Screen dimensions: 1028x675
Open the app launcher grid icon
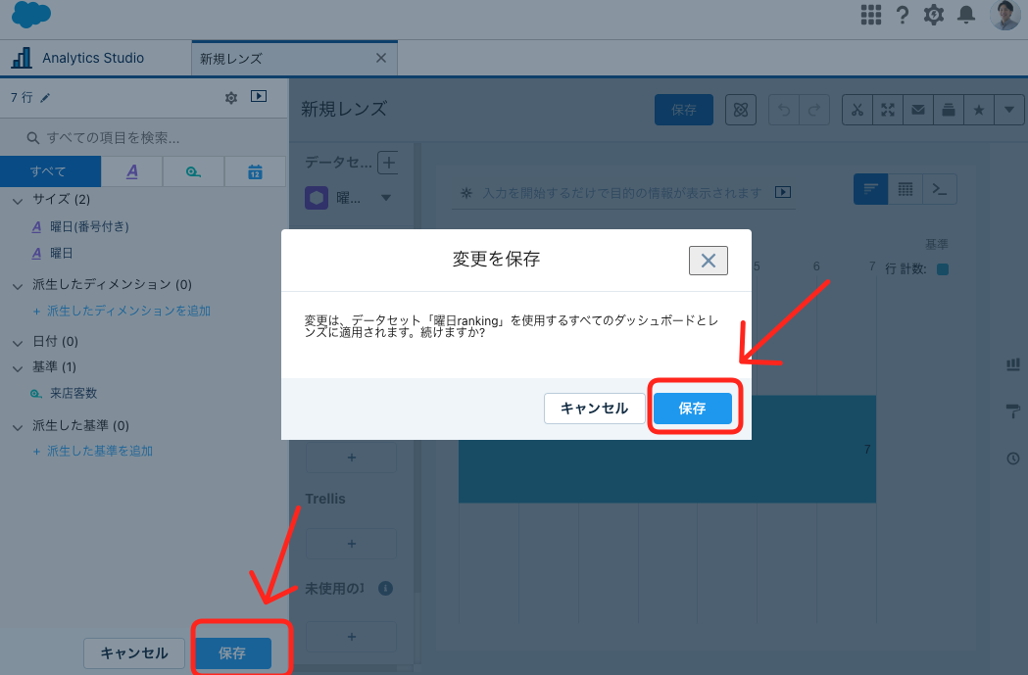pyautogui.click(x=870, y=15)
